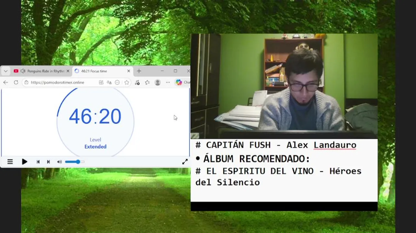Open the tab search dropdown in Edge
The width and height of the screenshot is (416, 233).
point(6,71)
